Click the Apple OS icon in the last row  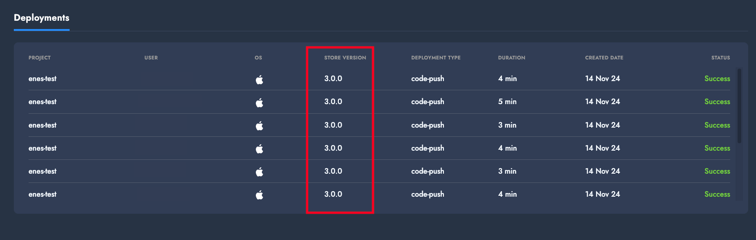tap(260, 195)
